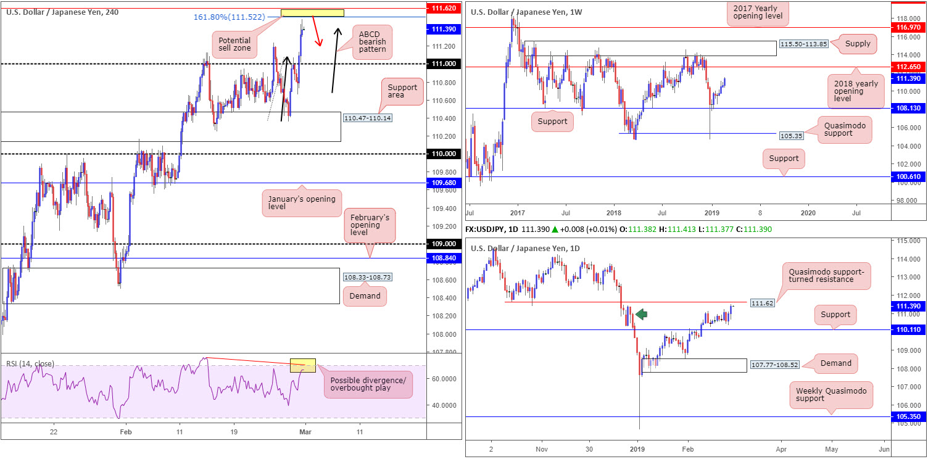Click the 'Support area' callout on the 240 chart

(x=403, y=93)
